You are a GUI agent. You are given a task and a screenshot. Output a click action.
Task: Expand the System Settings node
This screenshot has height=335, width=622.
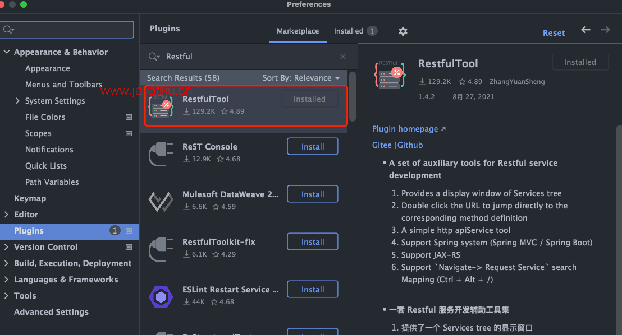pos(17,101)
